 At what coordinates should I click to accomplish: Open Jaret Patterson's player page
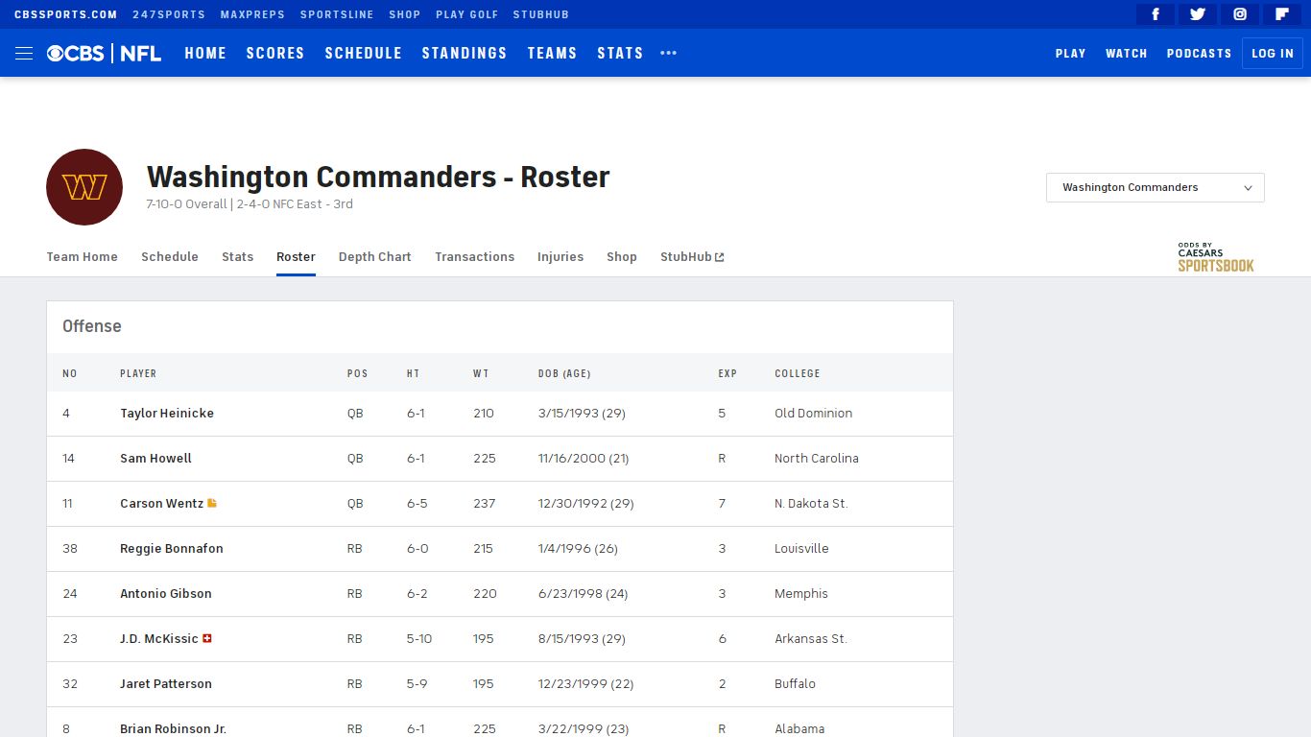tap(166, 684)
